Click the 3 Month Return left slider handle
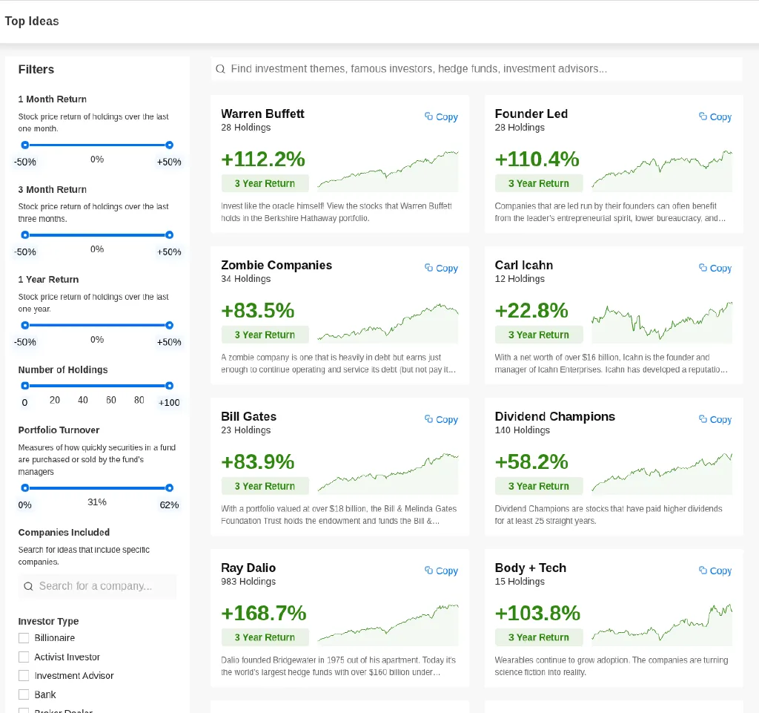This screenshot has height=713, width=759. pyautogui.click(x=25, y=235)
